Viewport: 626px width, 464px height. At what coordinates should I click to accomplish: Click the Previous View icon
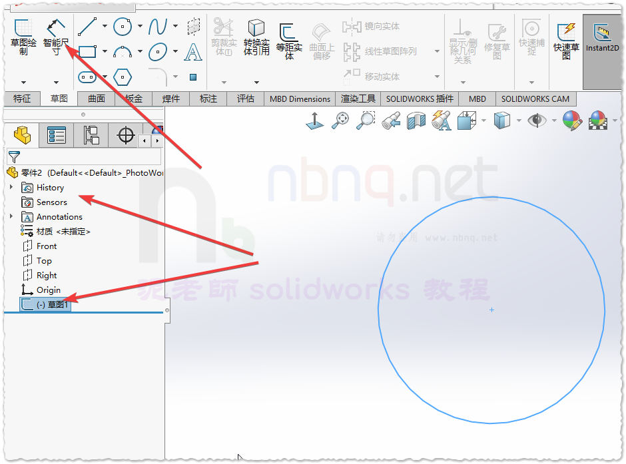391,121
